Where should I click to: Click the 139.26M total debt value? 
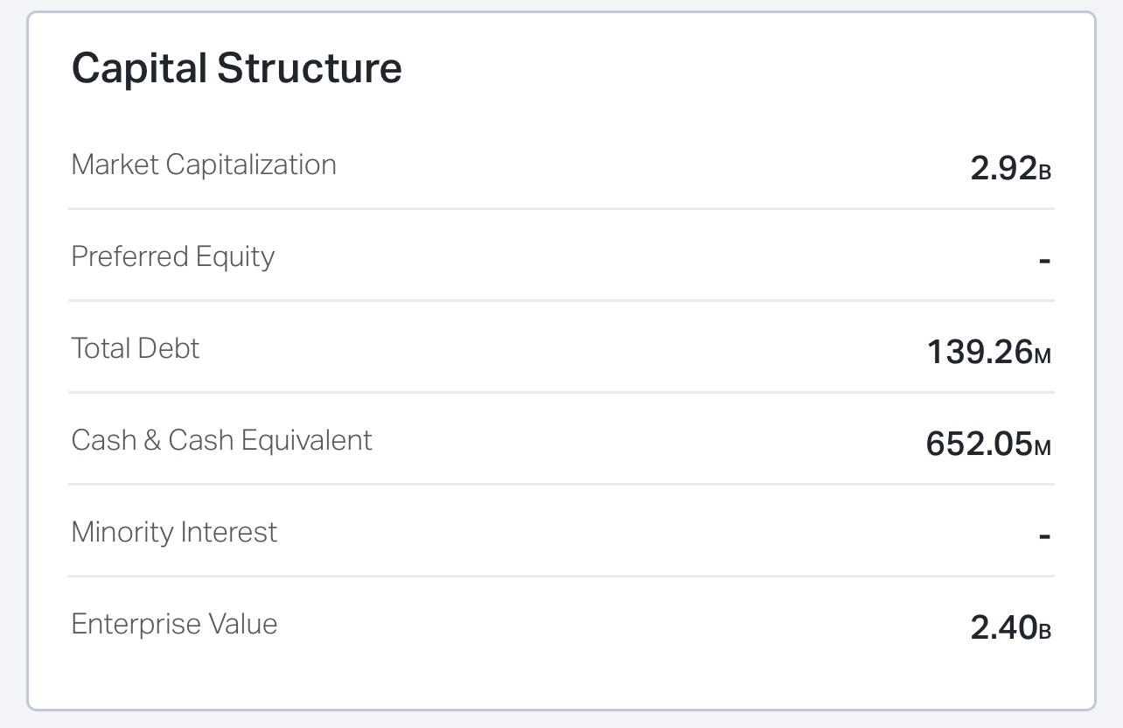(988, 352)
